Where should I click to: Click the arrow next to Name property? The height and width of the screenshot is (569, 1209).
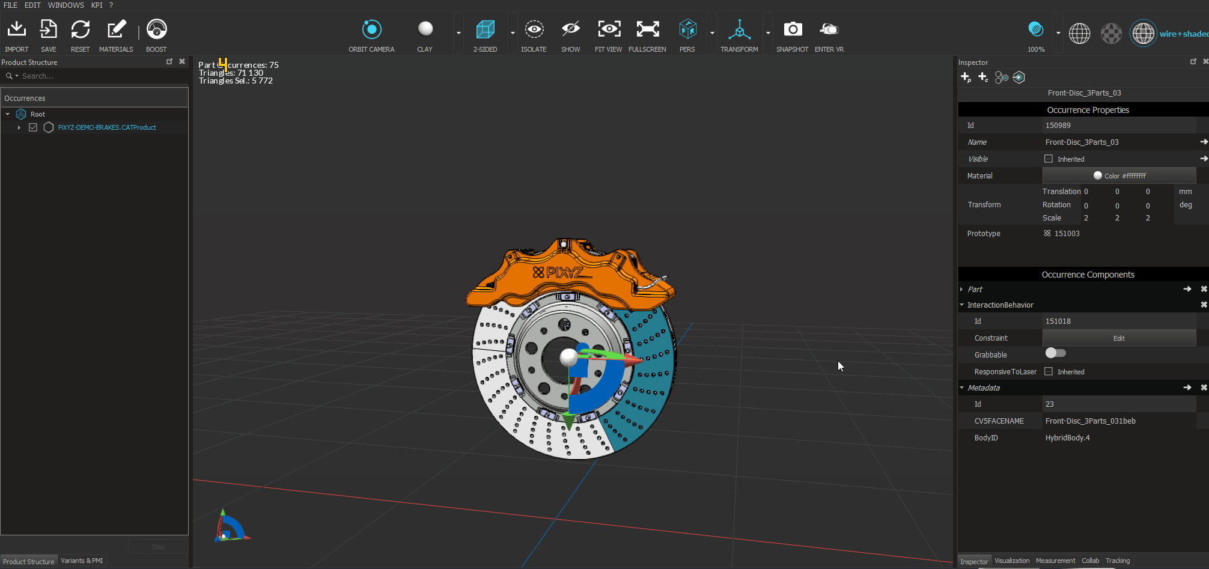coord(1204,142)
